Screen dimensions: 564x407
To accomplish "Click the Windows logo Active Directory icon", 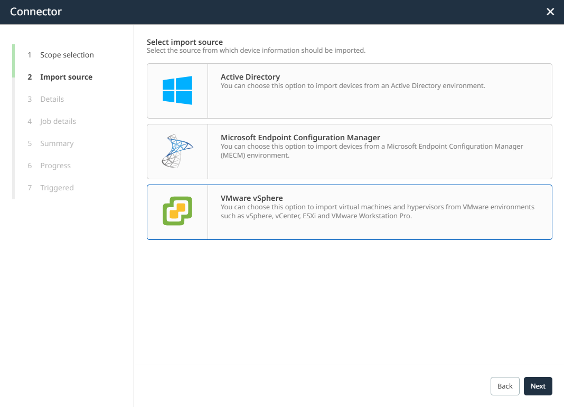I will pyautogui.click(x=177, y=90).
